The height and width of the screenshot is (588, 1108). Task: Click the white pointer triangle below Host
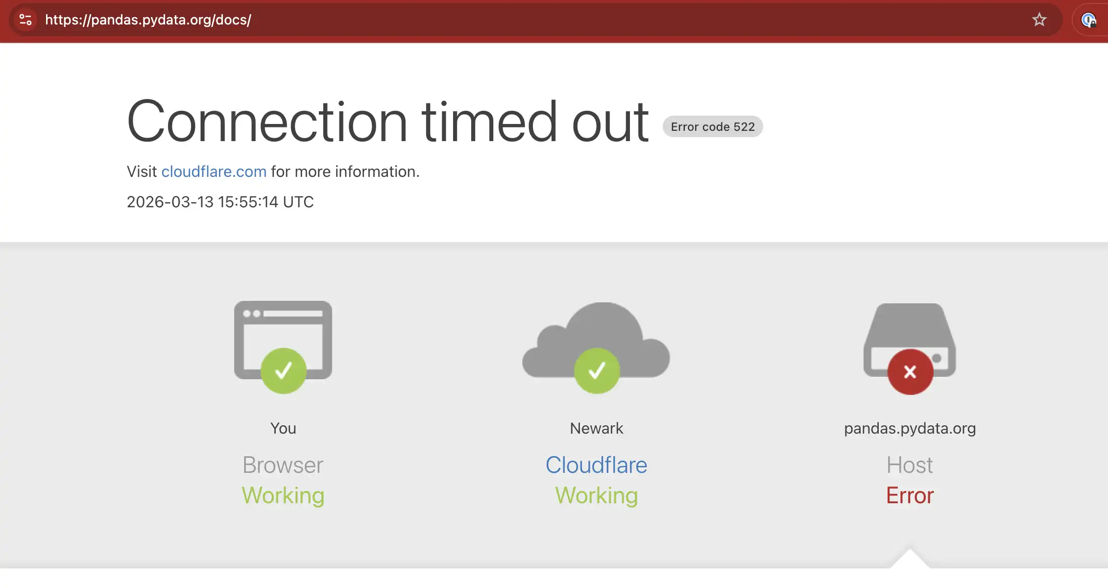click(910, 561)
